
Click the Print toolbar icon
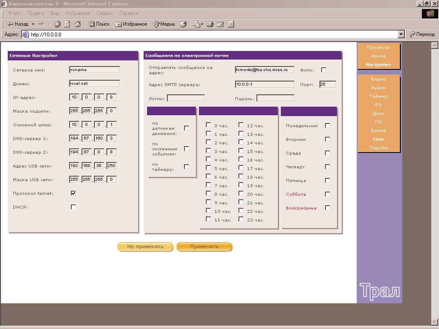click(210, 24)
